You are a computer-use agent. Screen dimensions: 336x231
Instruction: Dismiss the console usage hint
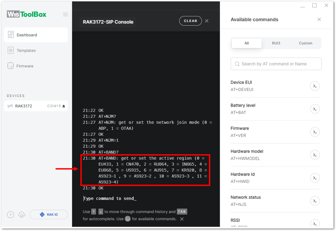[182, 219]
